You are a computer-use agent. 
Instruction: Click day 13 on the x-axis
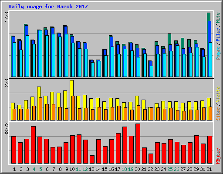tap(91, 169)
